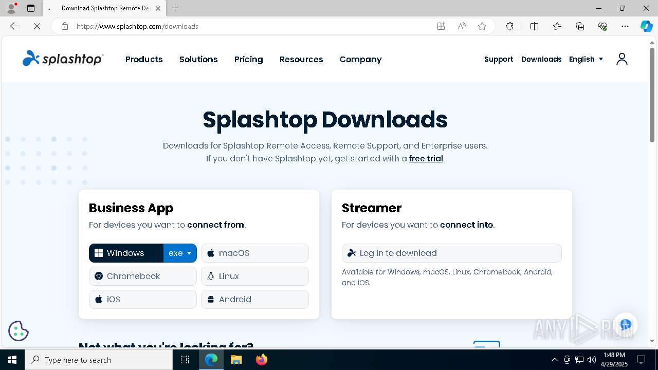Click the Splashtop logo
The width and height of the screenshot is (658, 370).
[x=63, y=59]
